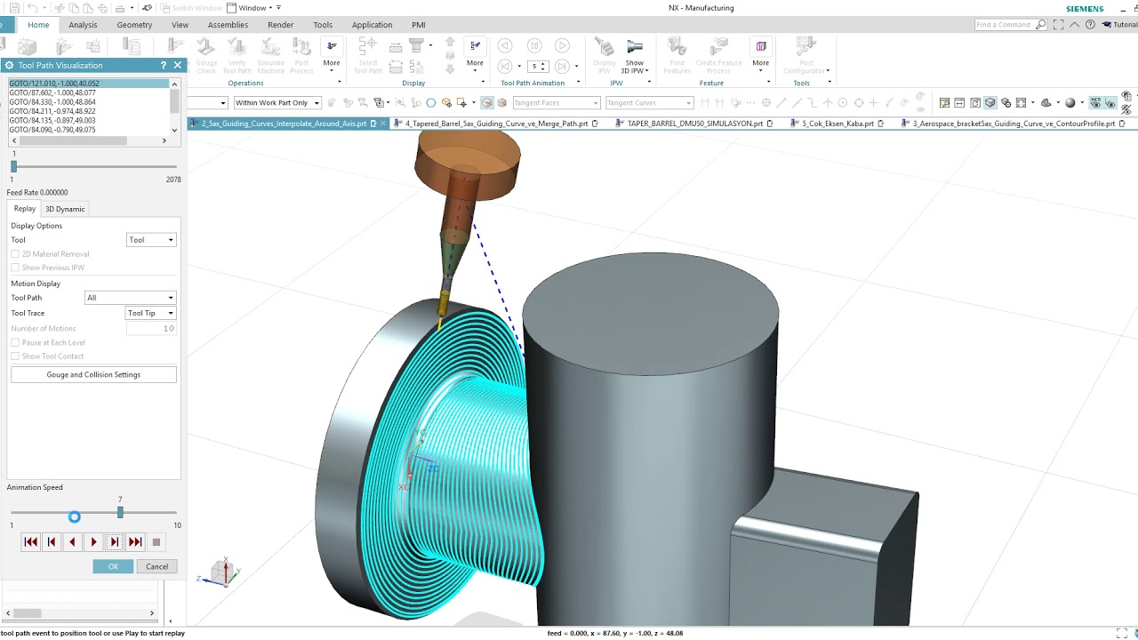The height and width of the screenshot is (640, 1138).
Task: Click Undo arrow in quick access toolbar
Action: click(33, 8)
